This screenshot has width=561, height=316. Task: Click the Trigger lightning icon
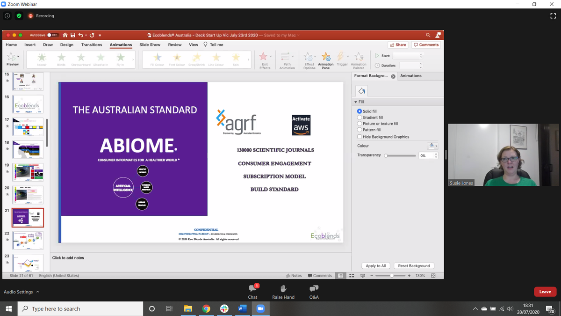click(341, 57)
